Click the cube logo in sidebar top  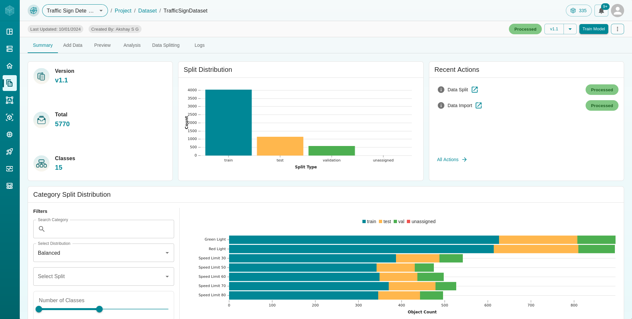pyautogui.click(x=10, y=11)
